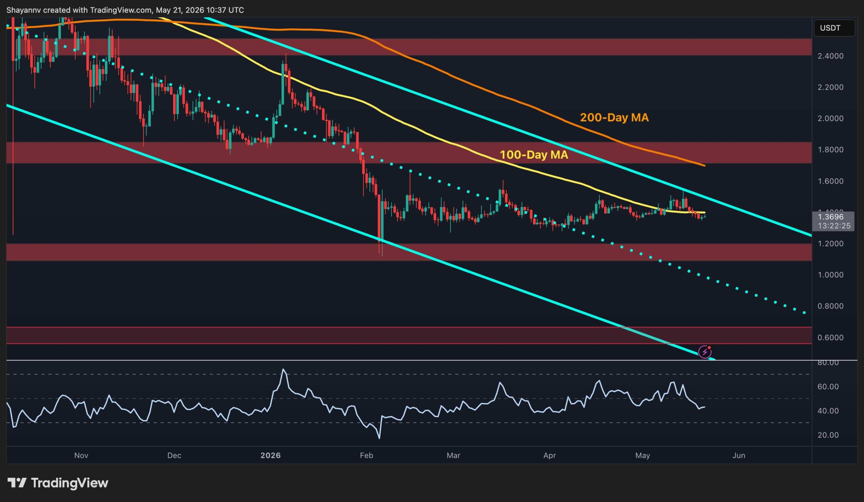Click the Dec label on time axis
The width and height of the screenshot is (864, 502).
[x=174, y=455]
